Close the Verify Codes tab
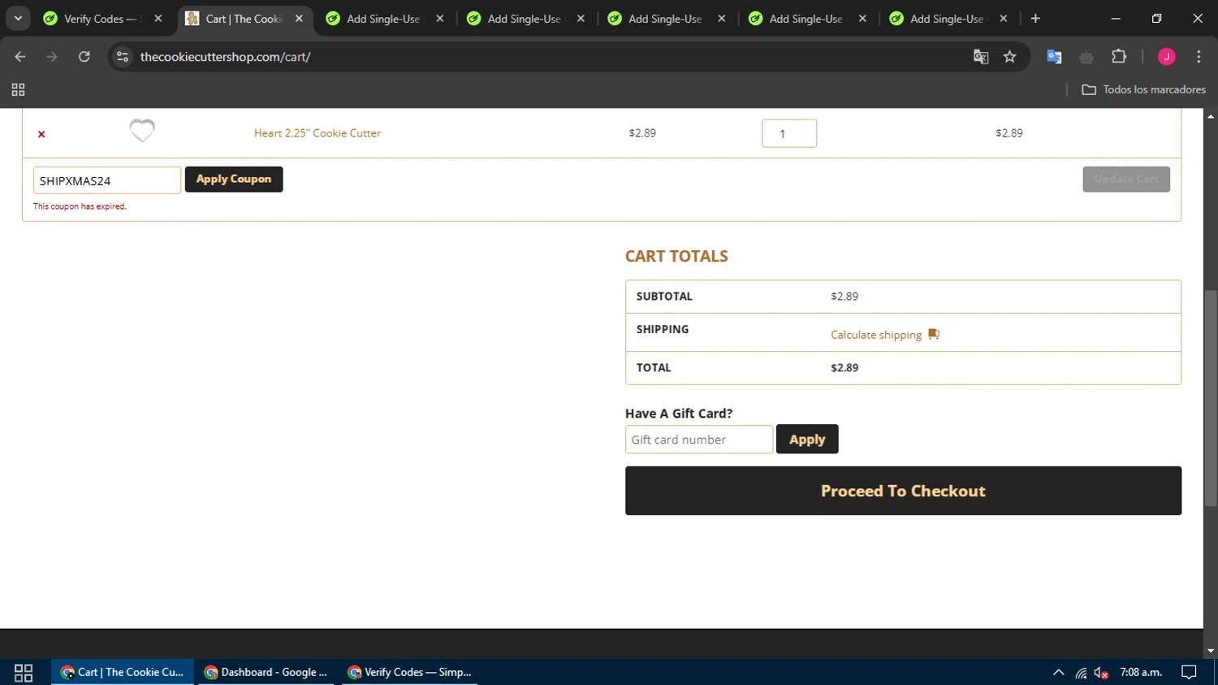This screenshot has height=685, width=1218. click(x=158, y=19)
